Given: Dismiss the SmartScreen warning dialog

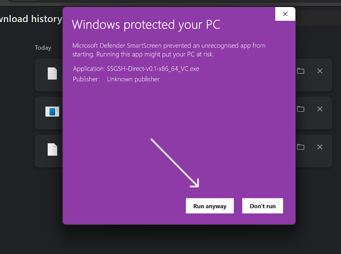Looking at the screenshot, I should tap(285, 14).
